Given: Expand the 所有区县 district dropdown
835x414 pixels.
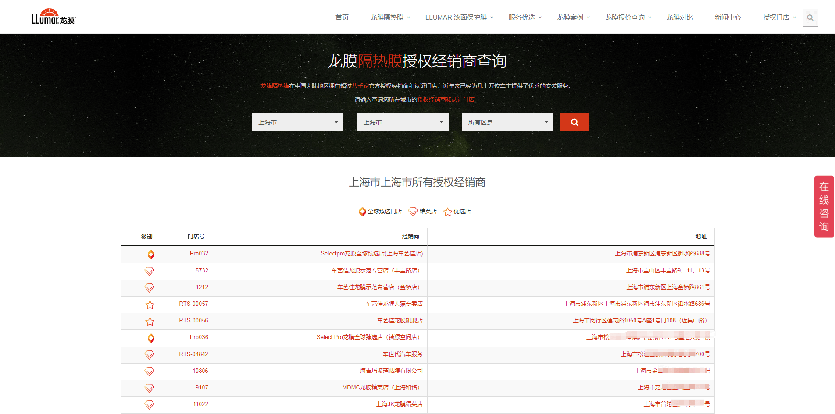Looking at the screenshot, I should click(507, 122).
